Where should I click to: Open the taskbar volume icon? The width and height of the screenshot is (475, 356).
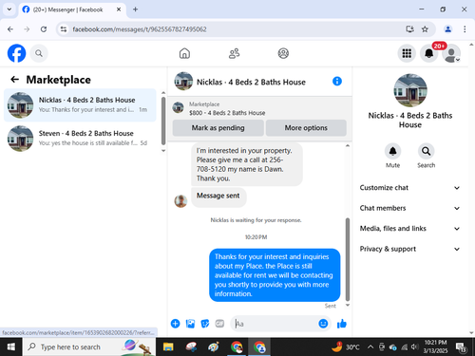[x=414, y=347]
